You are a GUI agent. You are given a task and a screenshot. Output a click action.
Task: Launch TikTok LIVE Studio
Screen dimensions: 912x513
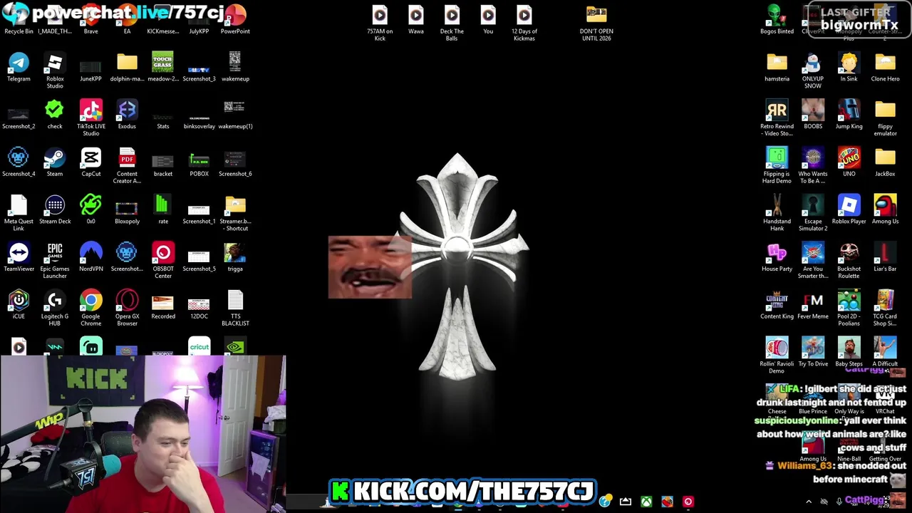click(90, 118)
